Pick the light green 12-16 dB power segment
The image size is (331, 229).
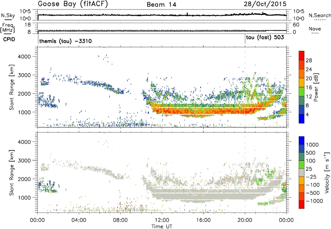[x=302, y=92]
